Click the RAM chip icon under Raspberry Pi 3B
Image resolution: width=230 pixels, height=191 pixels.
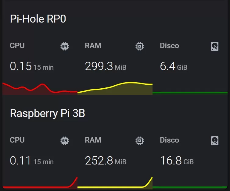(139, 141)
